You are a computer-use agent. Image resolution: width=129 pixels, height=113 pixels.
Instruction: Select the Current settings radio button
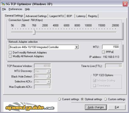pos(59,99)
